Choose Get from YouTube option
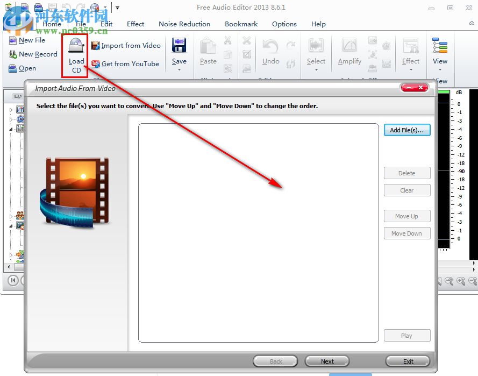 [x=125, y=64]
